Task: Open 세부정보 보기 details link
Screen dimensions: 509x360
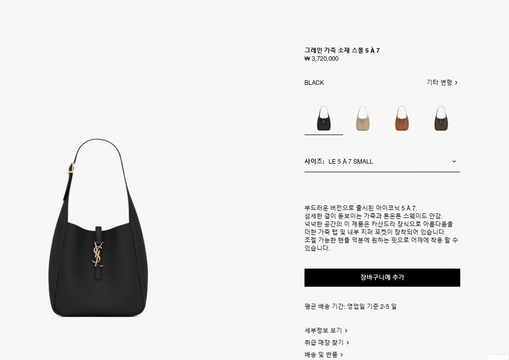Action: coord(326,330)
